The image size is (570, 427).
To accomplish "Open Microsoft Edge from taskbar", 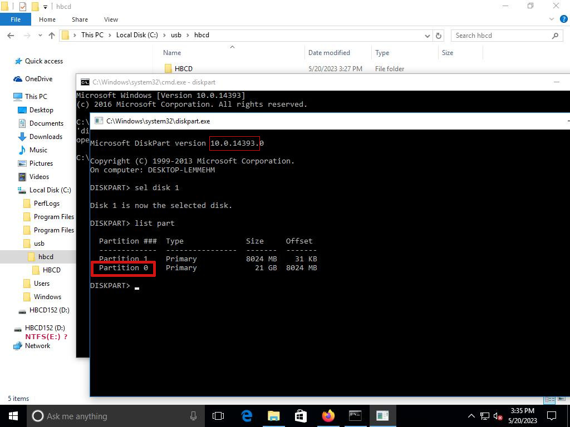I will click(x=247, y=415).
